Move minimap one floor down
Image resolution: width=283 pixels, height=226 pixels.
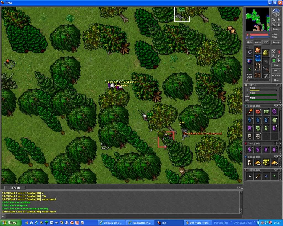coord(279,24)
